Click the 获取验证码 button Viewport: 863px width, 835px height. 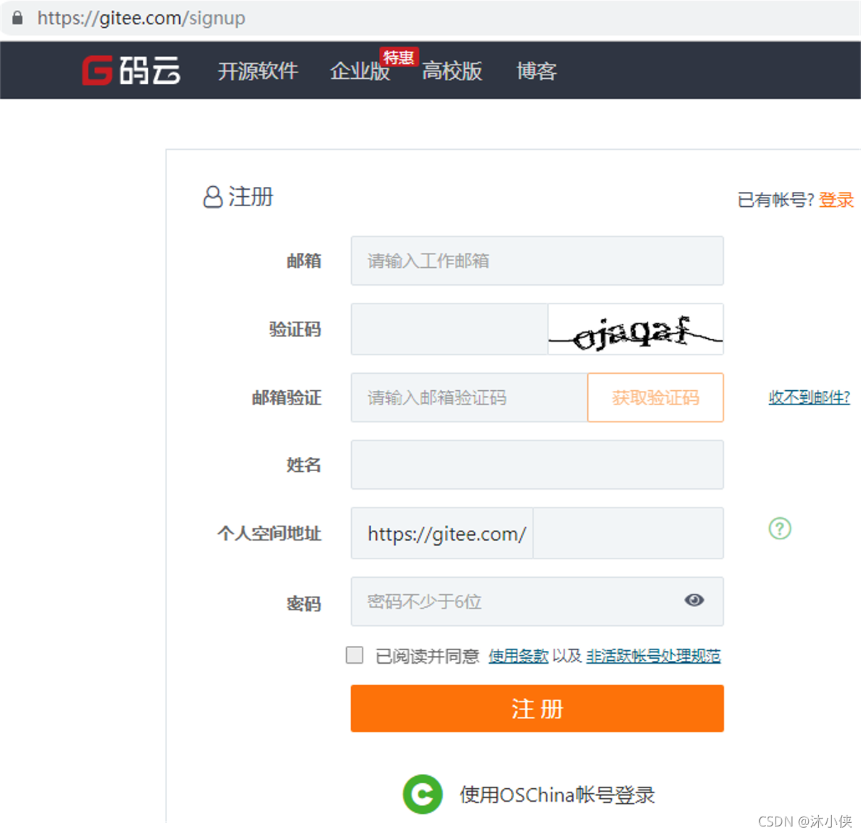coord(655,397)
